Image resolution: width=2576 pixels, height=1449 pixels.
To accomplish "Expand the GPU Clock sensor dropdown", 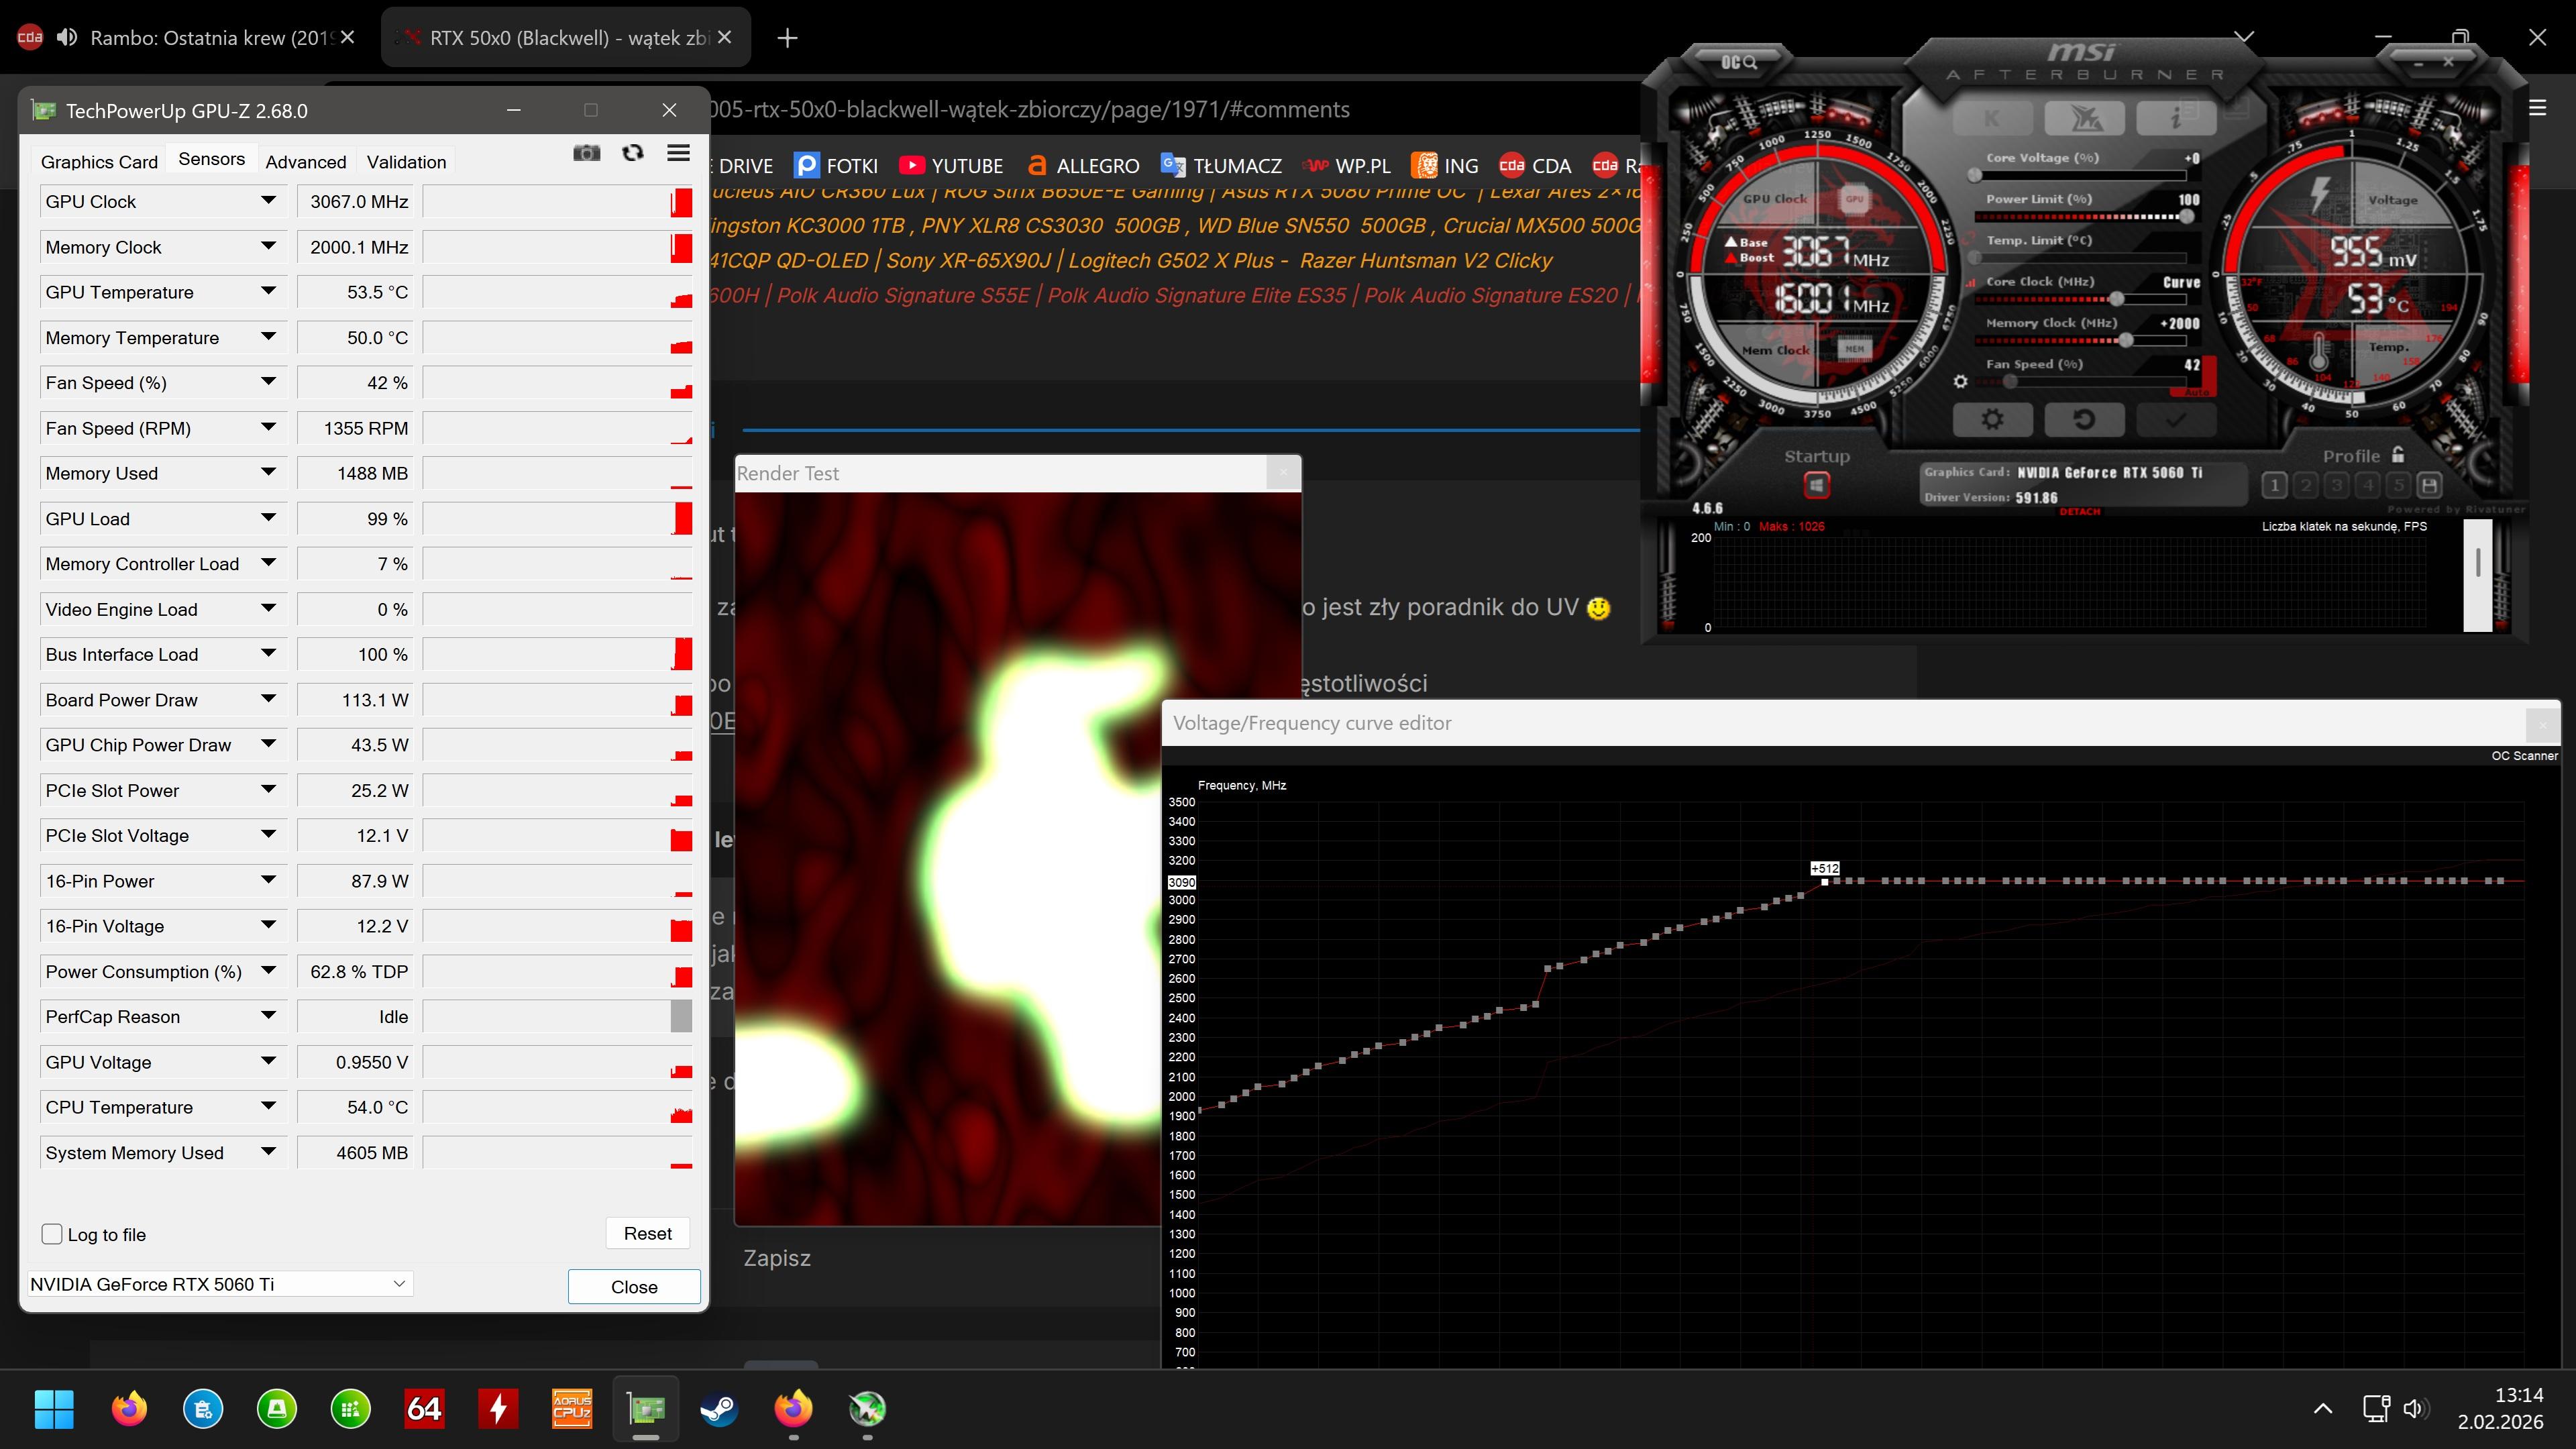I will (x=268, y=201).
